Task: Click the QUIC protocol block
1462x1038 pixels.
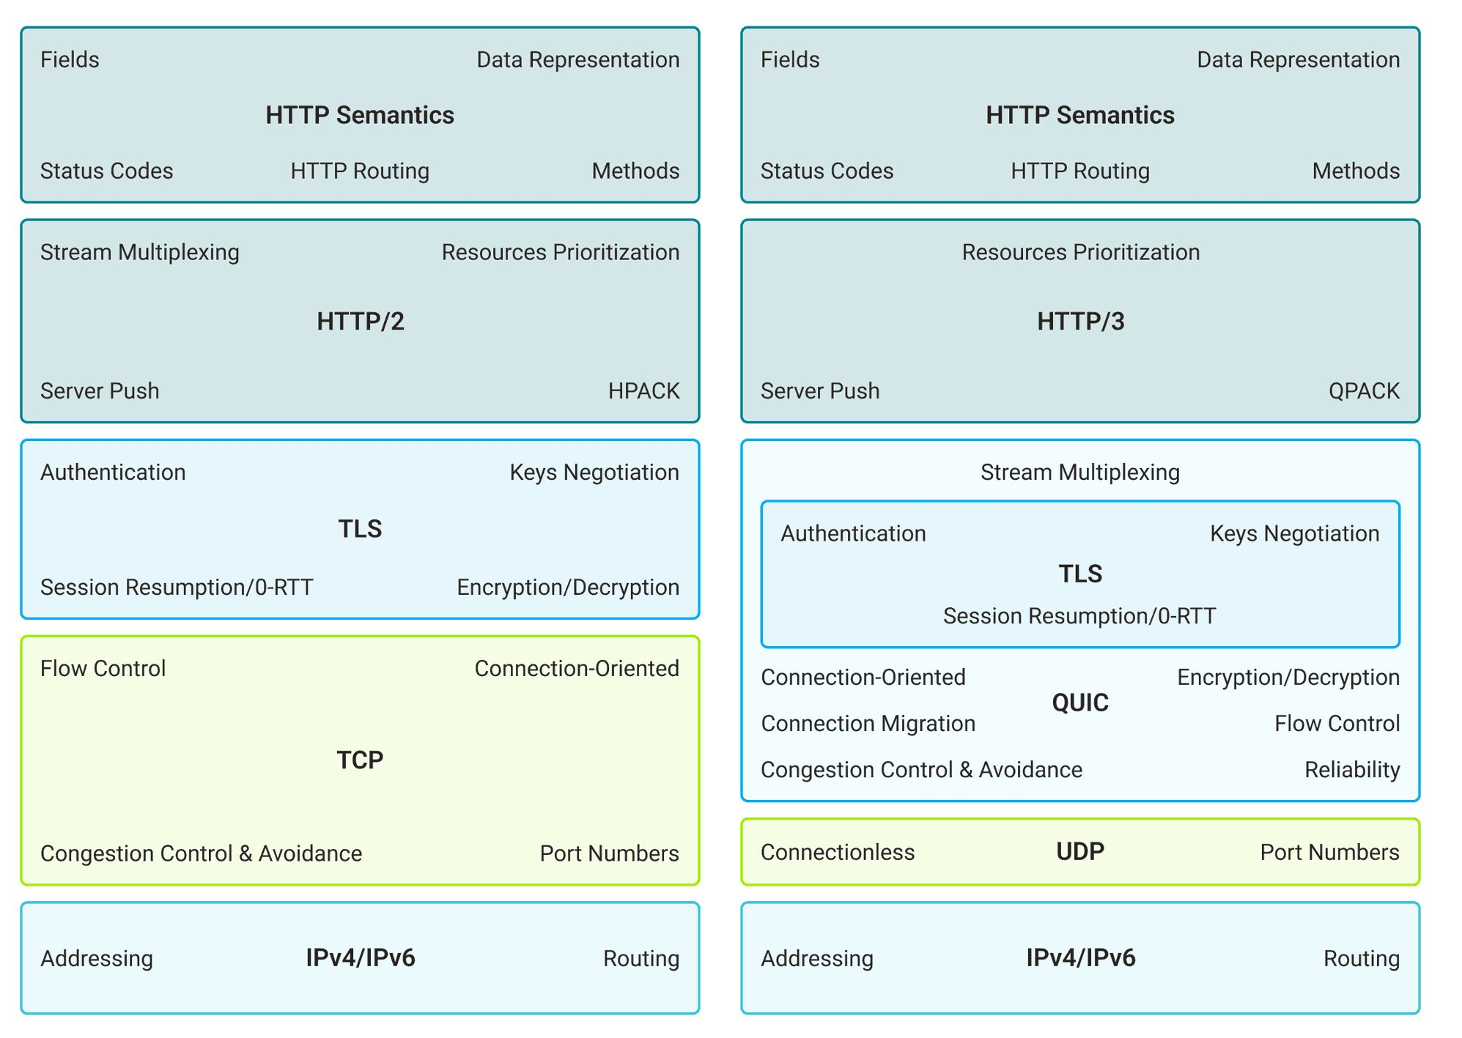Action: click(1079, 702)
